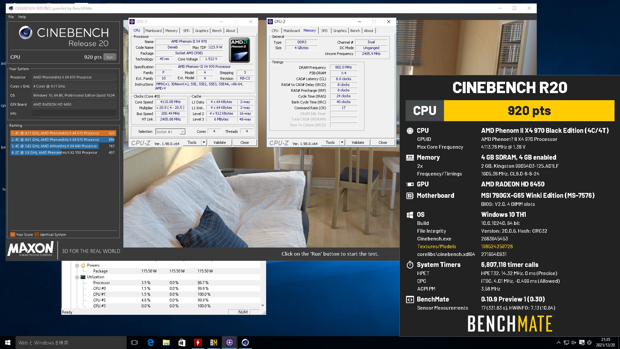Switch to the Graphics tab in left CPU-Z window
The height and width of the screenshot is (349, 620).
pos(202,31)
